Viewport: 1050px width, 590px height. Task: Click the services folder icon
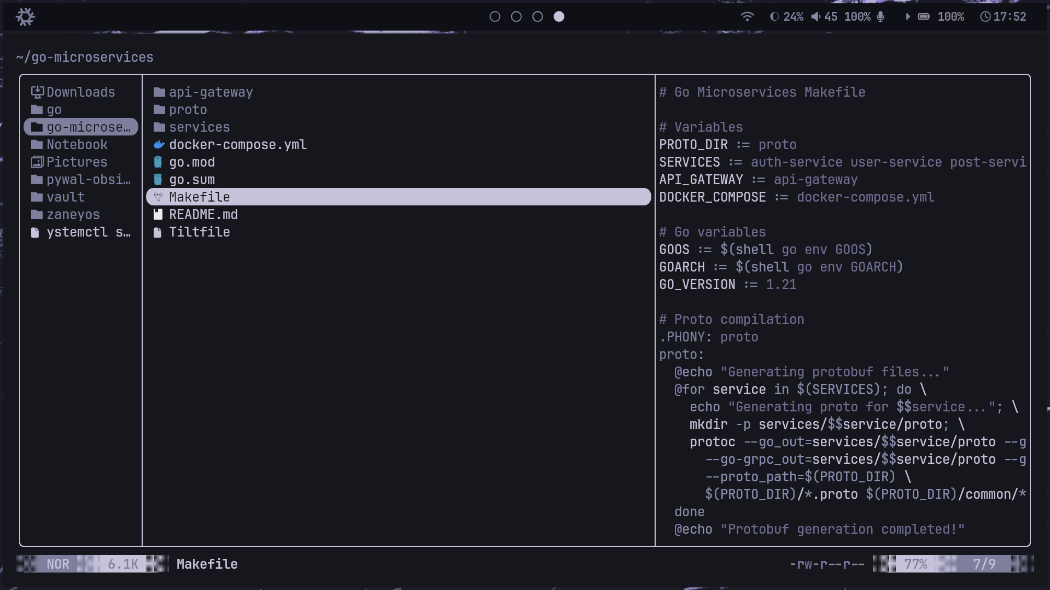point(159,127)
